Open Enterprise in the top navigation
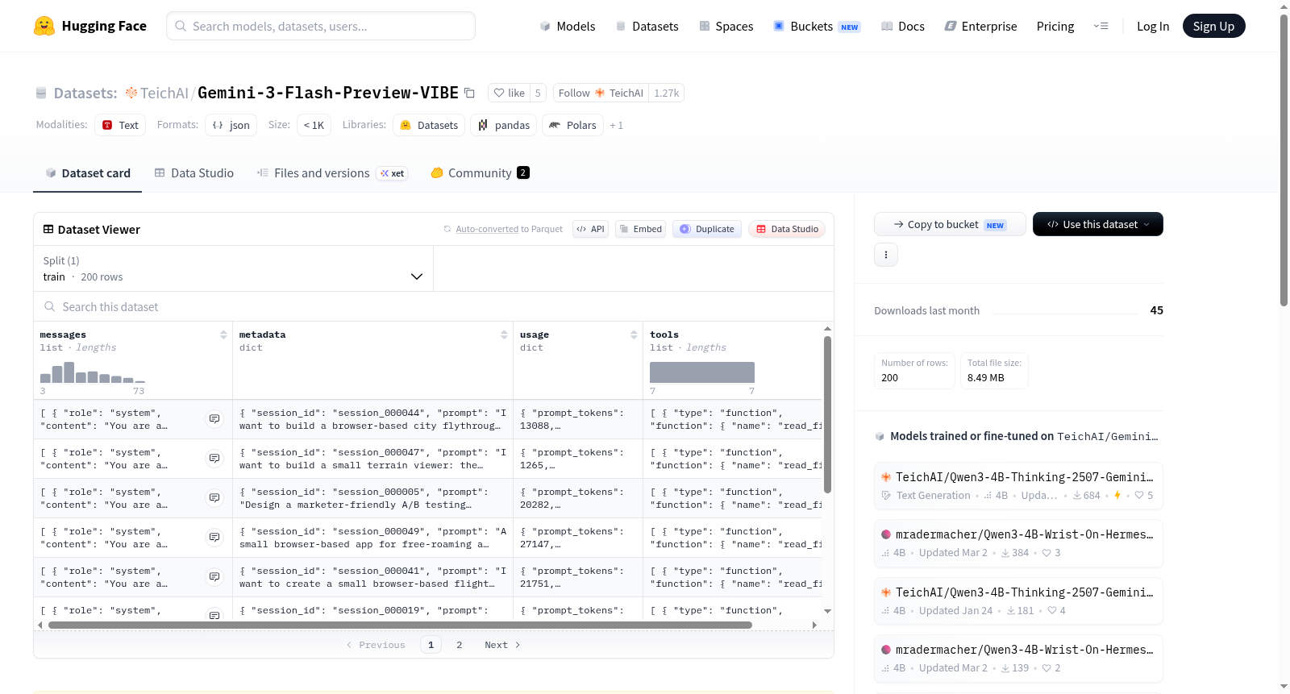 click(x=980, y=26)
